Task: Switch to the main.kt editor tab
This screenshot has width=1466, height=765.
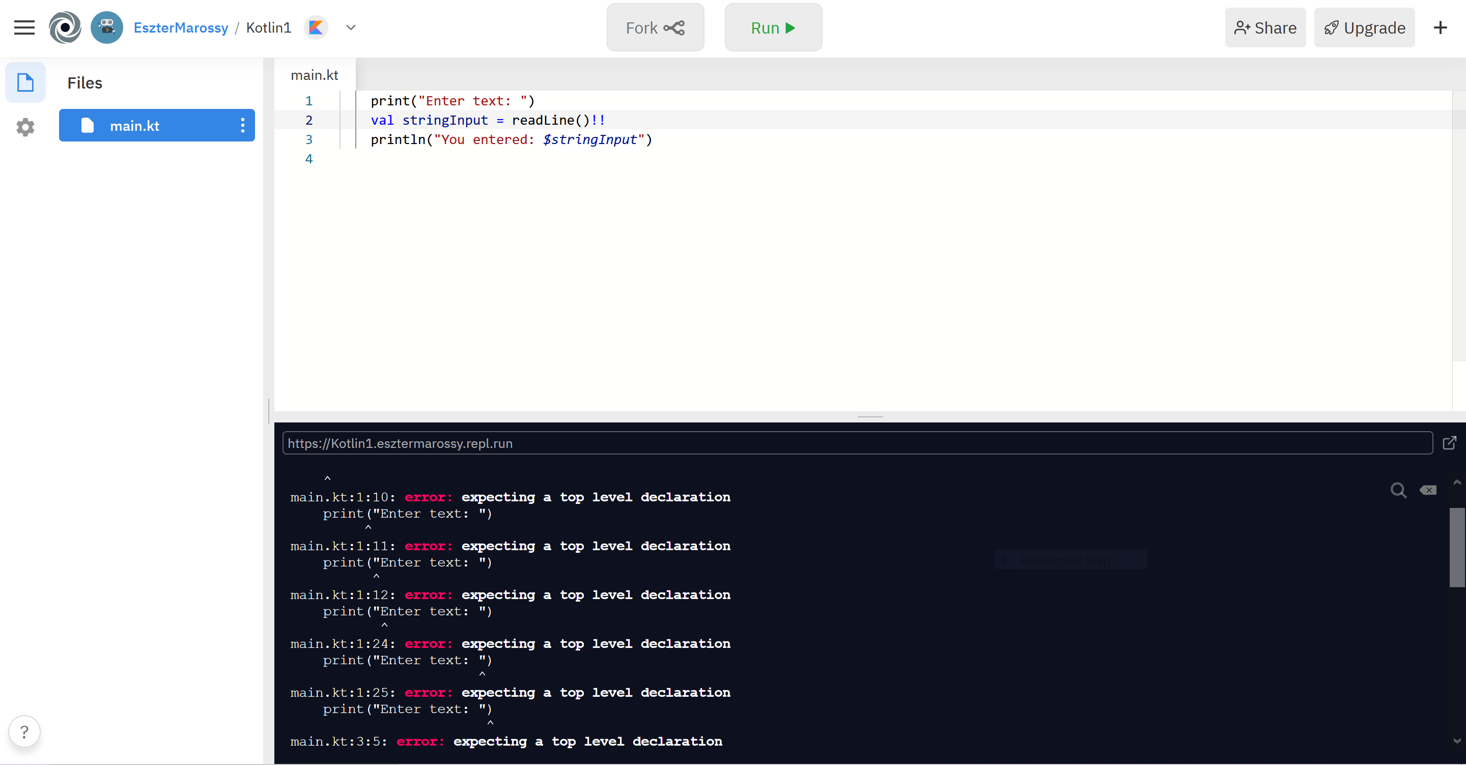Action: pyautogui.click(x=315, y=75)
